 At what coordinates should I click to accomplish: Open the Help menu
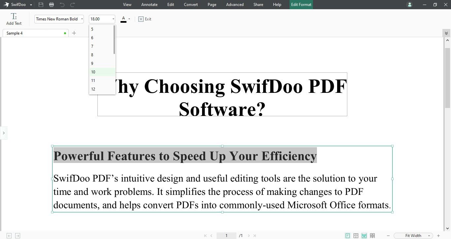pos(277,5)
